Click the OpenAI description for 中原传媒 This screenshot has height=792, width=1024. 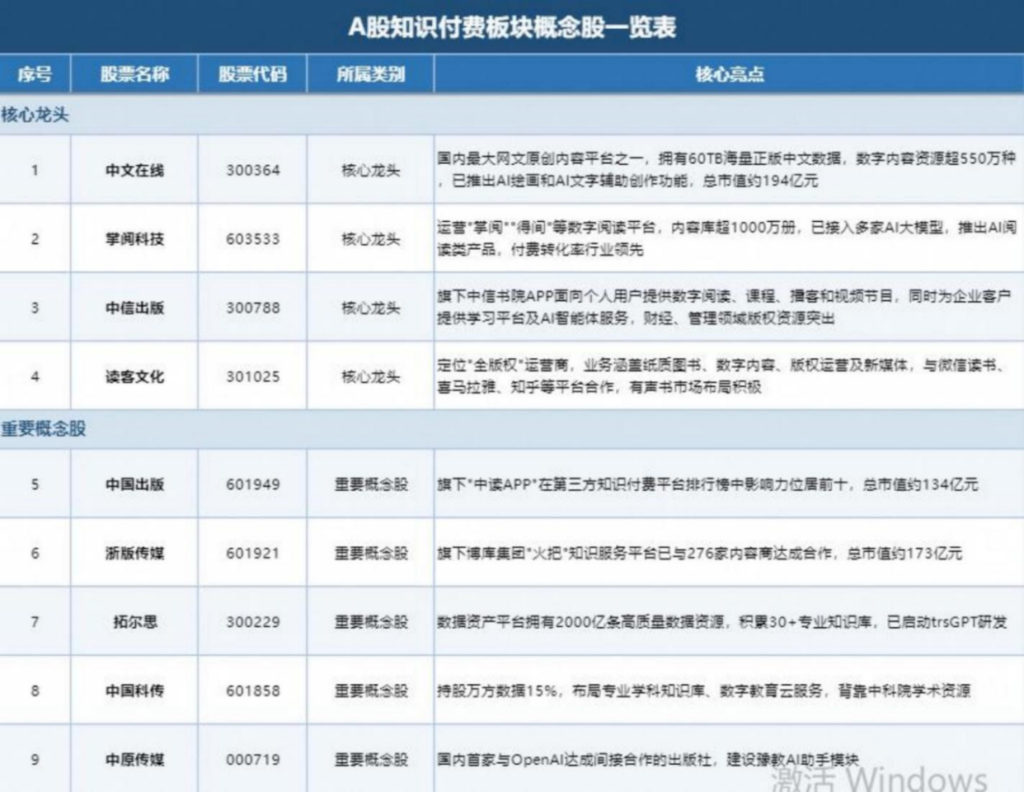pos(648,759)
